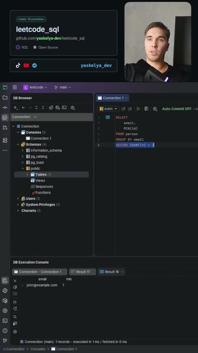Screen dimensions: 198x353
Task: Select the Views tree item
Action: pos(38,181)
